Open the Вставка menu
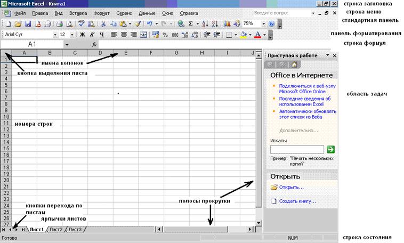Image resolution: width=404 pixels, height=243 pixels. click(x=78, y=13)
